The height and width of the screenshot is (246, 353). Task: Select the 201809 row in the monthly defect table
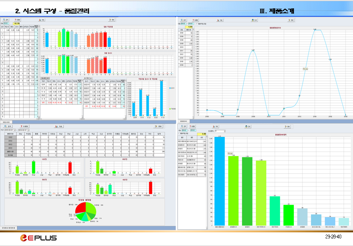coord(185,44)
